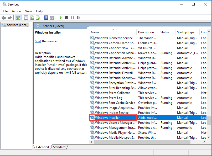Switch to the Standard tab
Screen dimensions: 212x156
click(59, 147)
